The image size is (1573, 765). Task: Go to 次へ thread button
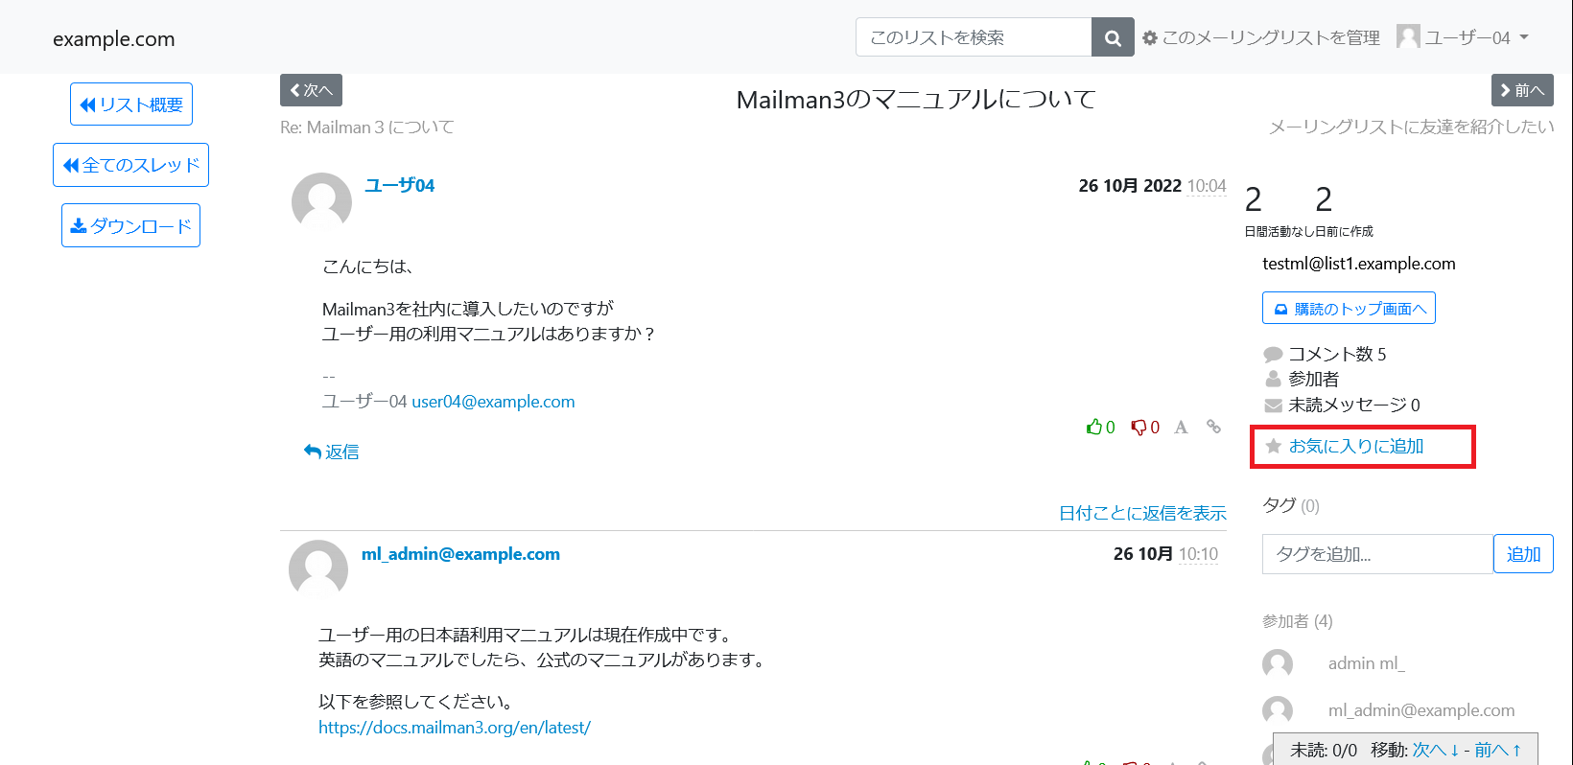coord(311,90)
